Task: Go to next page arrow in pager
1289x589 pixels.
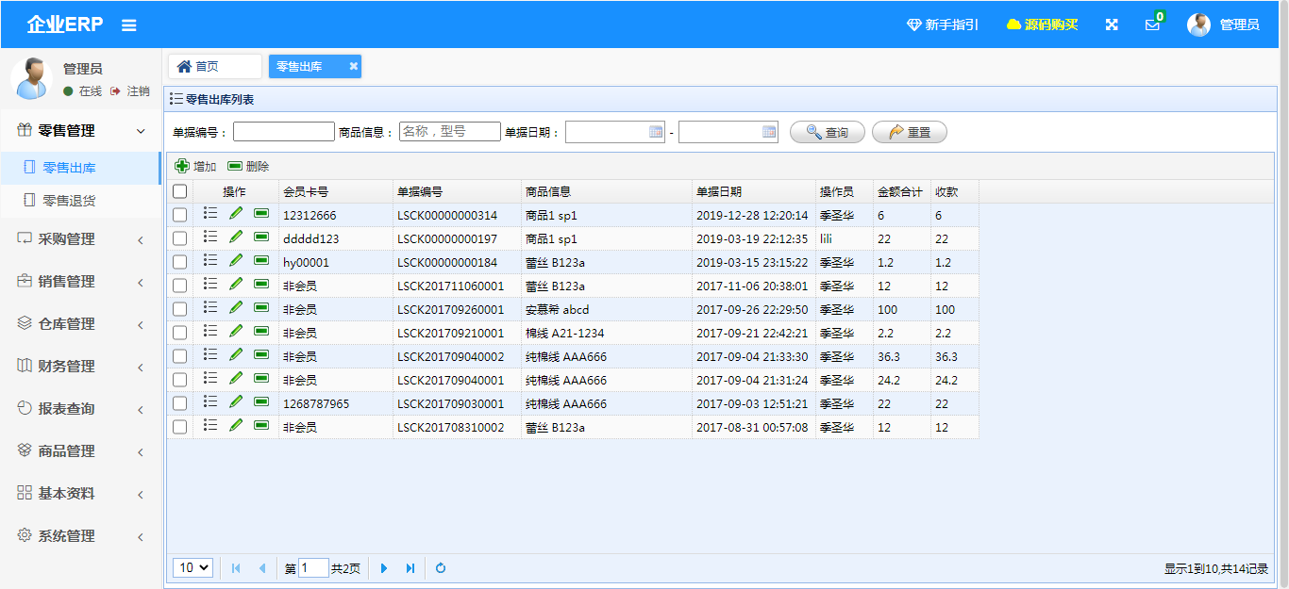Action: (x=384, y=568)
